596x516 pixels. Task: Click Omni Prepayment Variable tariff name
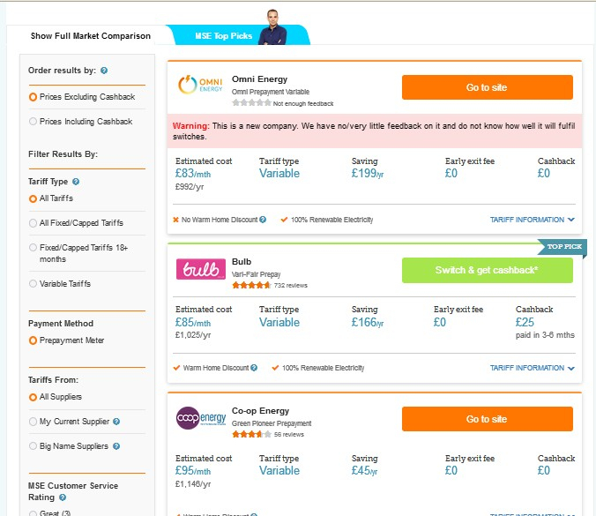[x=271, y=92]
